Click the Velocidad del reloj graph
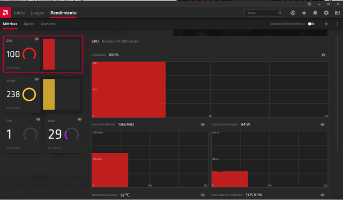 (x=150, y=159)
